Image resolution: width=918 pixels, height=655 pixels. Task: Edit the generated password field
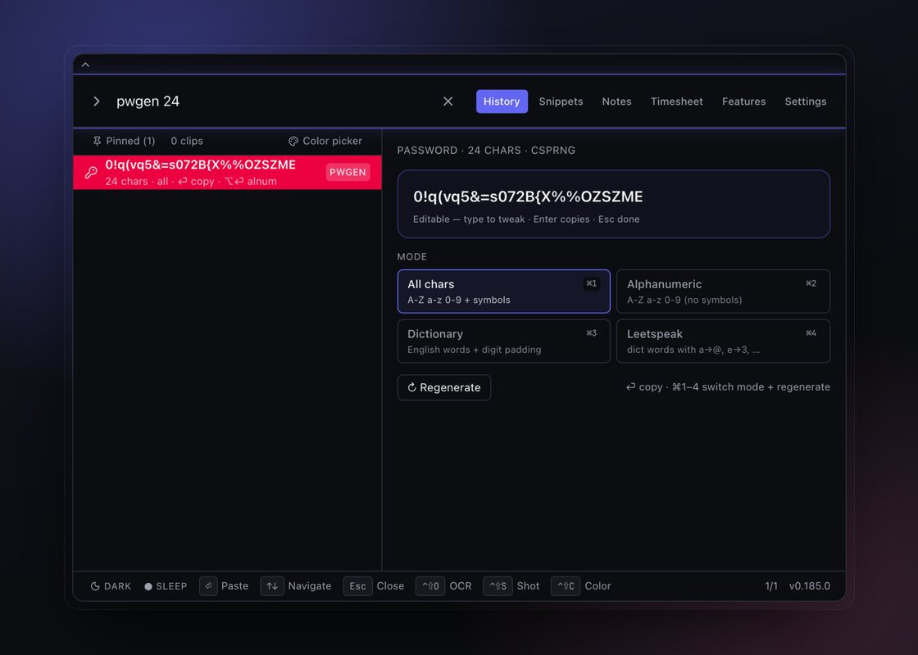(614, 204)
